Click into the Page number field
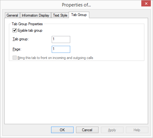Image resolution: width=153 pixels, height=138 pixels. coord(61,49)
